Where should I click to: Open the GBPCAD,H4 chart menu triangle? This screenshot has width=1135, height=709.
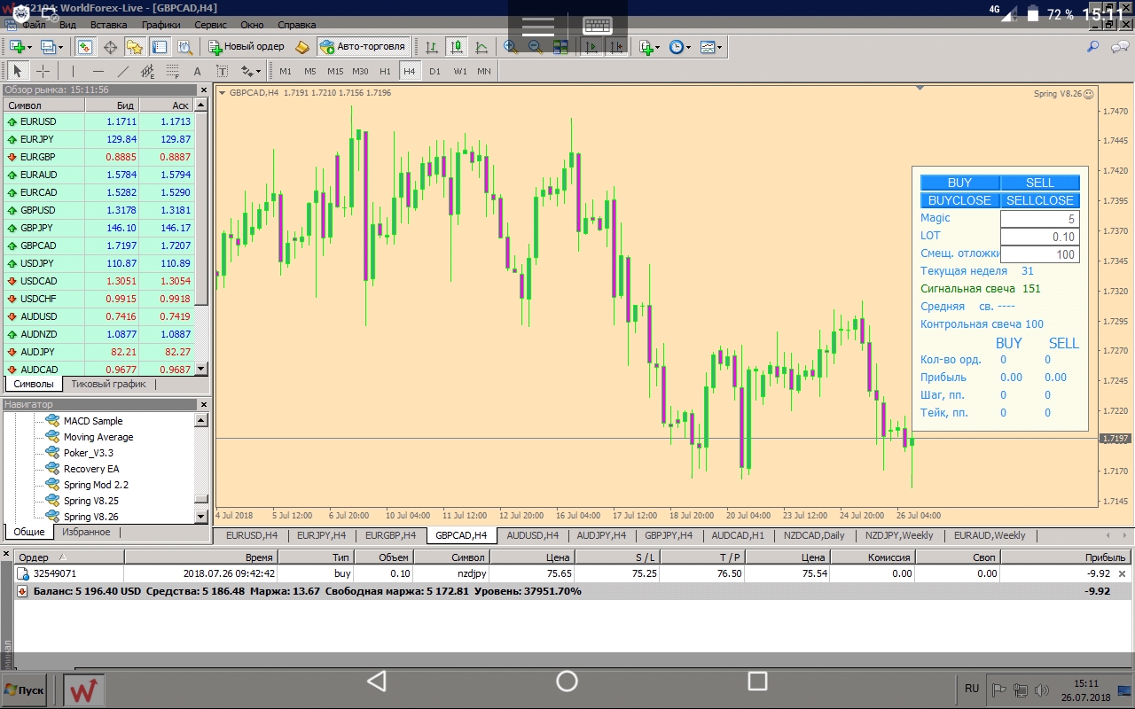coord(222,92)
